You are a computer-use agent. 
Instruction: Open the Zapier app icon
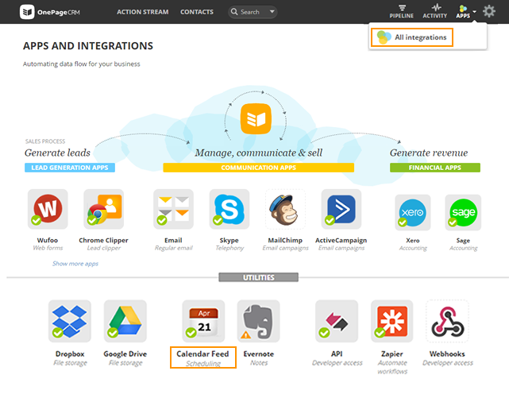click(x=392, y=321)
